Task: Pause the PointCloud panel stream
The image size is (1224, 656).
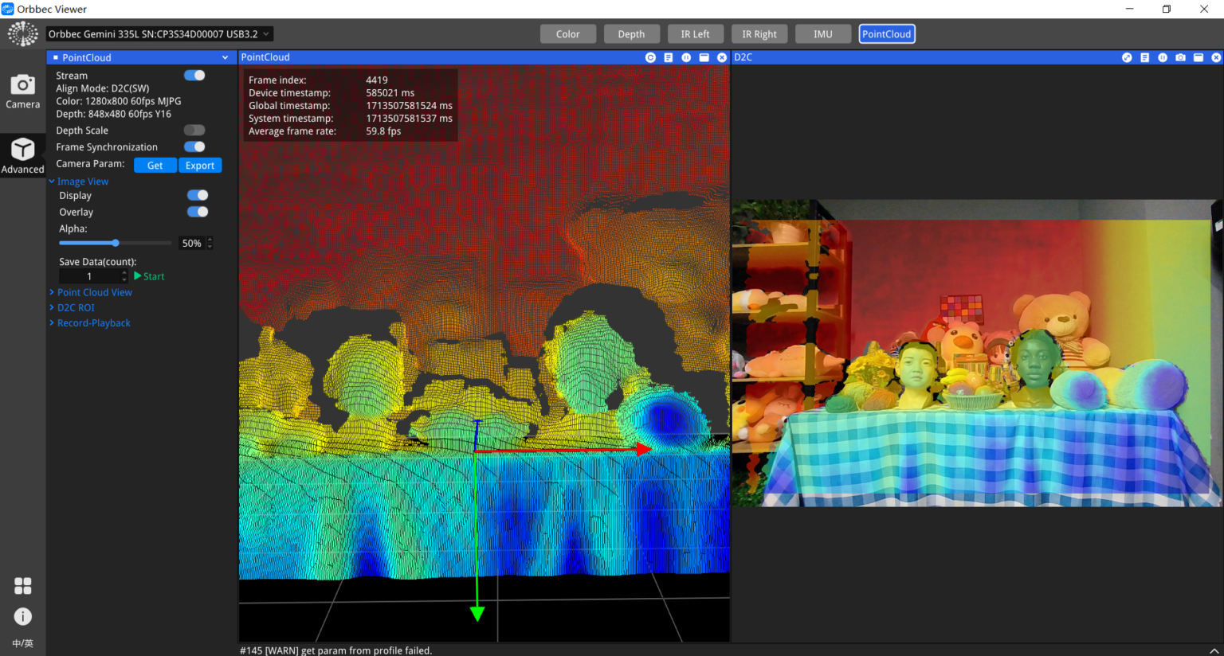Action: [x=686, y=57]
